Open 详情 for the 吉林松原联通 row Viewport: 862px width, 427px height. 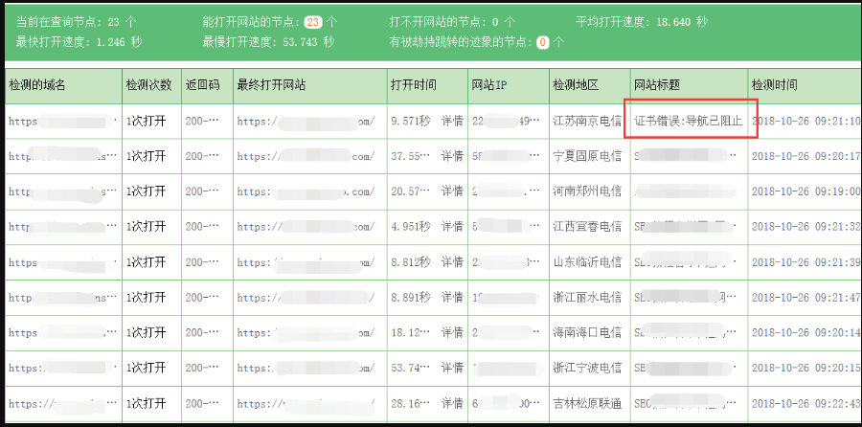tap(451, 403)
